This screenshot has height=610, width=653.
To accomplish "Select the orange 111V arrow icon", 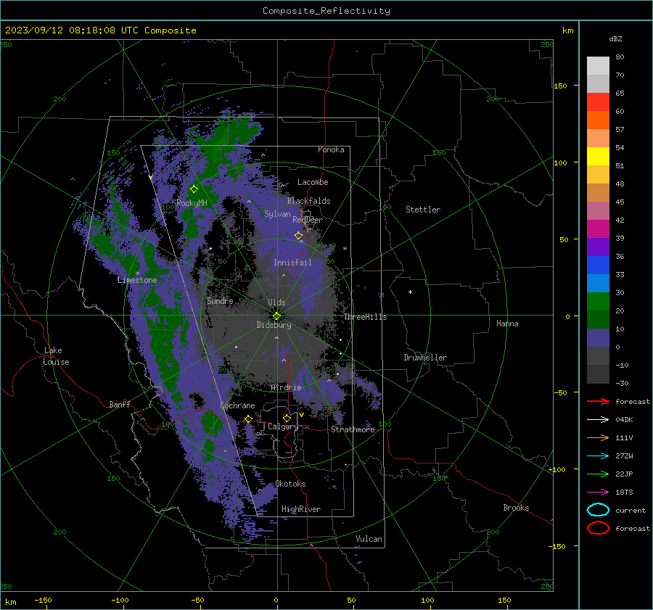I will point(598,437).
